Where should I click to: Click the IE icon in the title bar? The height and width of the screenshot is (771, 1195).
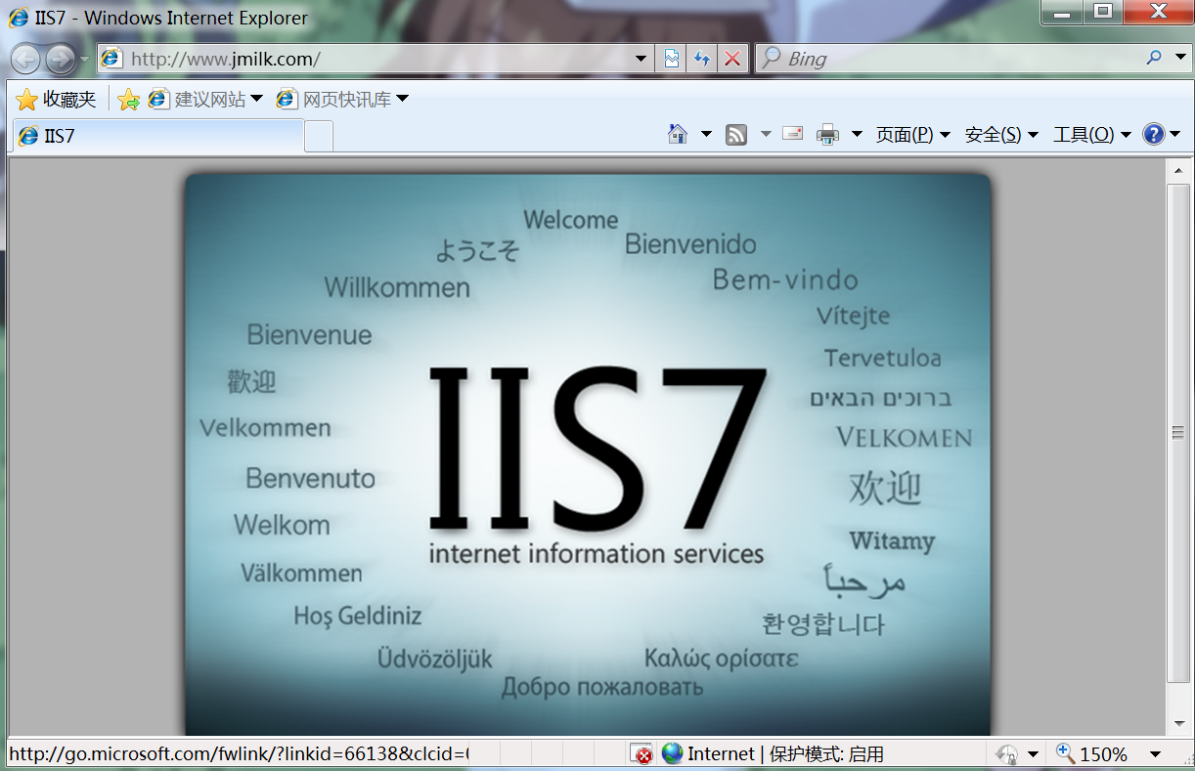click(18, 18)
